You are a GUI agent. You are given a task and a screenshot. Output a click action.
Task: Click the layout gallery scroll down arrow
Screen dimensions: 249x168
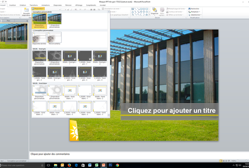tap(109, 115)
